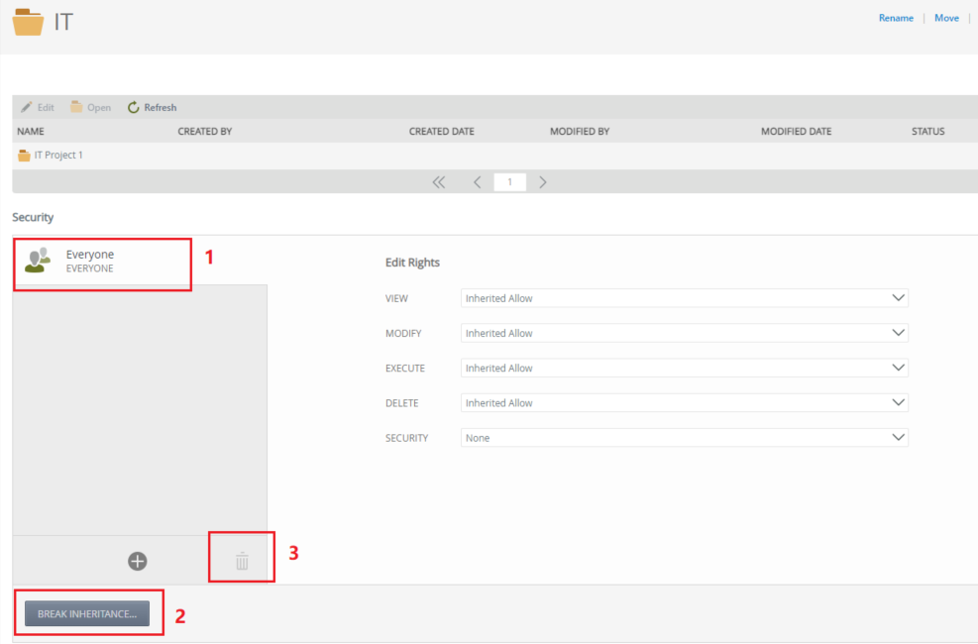Click the Edit pencil icon
Screen dimensions: 978x644
click(27, 107)
